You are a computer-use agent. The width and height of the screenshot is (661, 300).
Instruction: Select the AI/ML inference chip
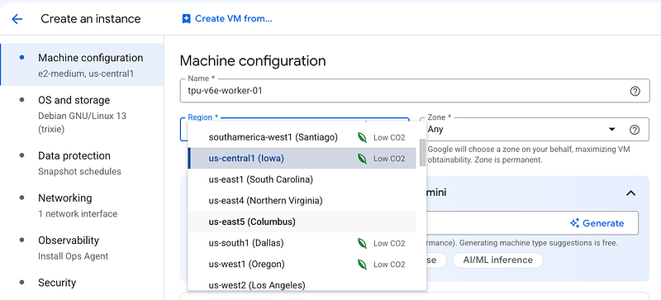point(498,260)
